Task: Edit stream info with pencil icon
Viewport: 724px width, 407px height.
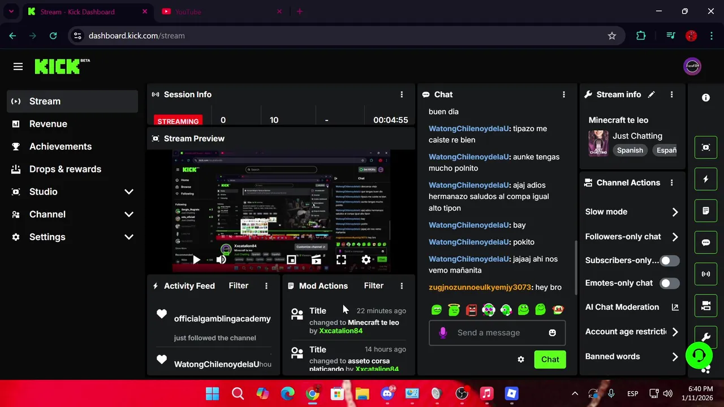Action: click(x=652, y=94)
